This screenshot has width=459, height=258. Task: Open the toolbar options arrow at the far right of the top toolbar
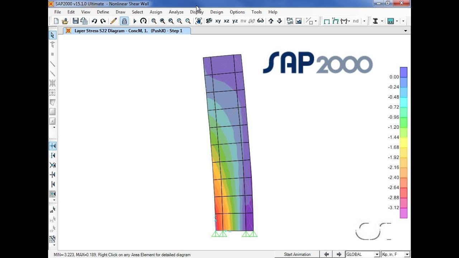[403, 21]
